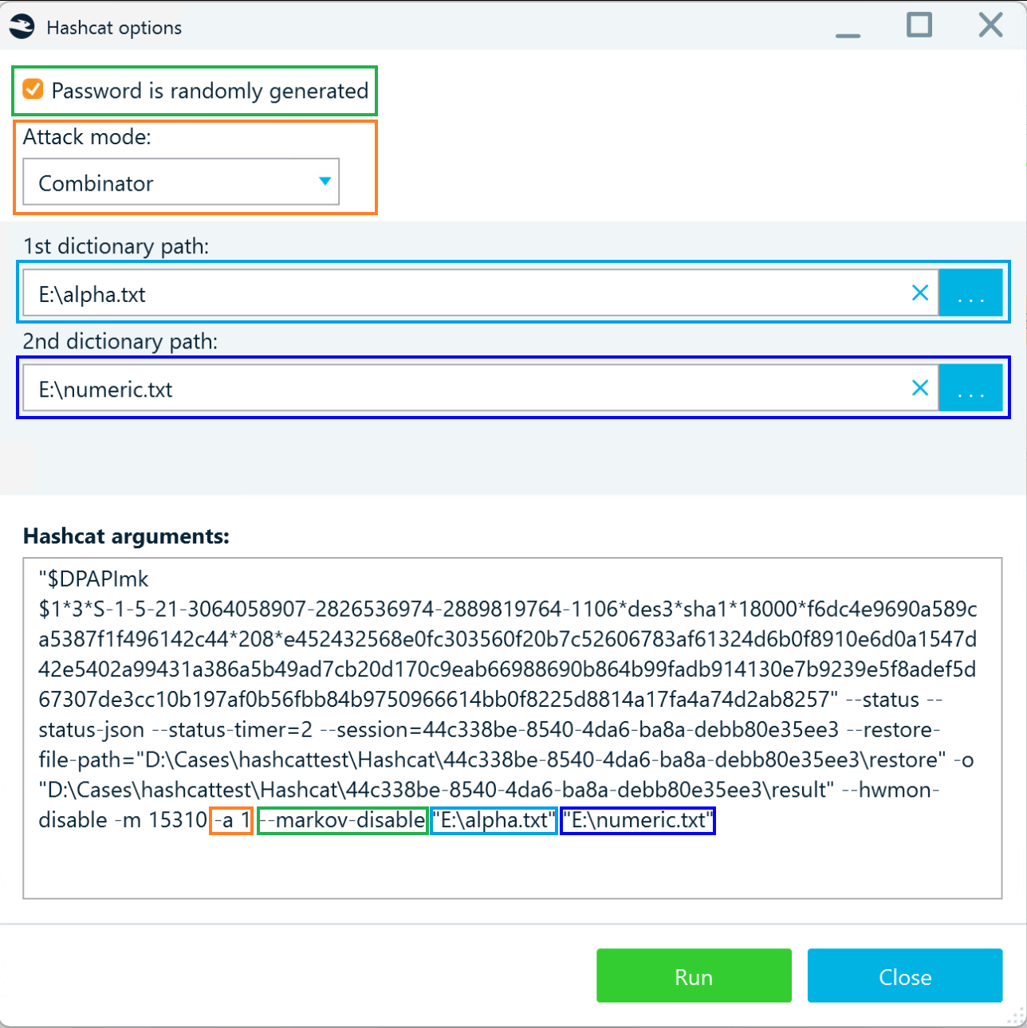Close the window with title bar X

pos(990,26)
